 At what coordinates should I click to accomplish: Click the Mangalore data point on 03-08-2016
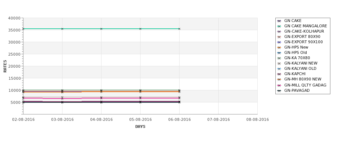62,29
